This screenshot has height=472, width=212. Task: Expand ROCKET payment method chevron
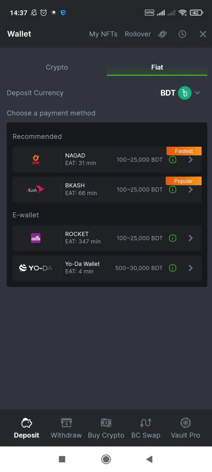click(x=191, y=238)
